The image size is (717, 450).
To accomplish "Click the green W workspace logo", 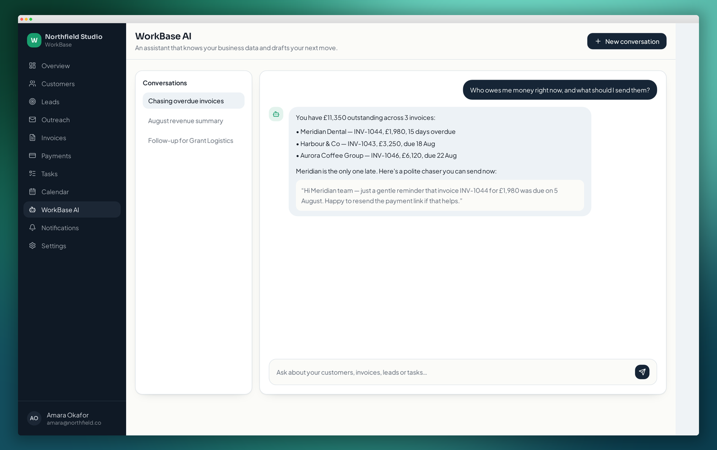I will [34, 40].
